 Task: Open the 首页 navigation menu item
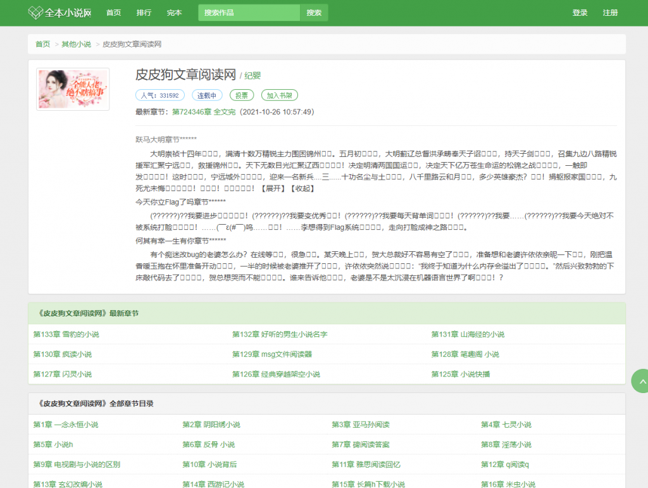coord(113,13)
